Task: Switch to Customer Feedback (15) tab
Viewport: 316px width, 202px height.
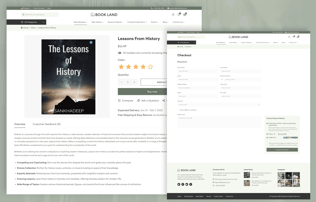Action: [47, 124]
